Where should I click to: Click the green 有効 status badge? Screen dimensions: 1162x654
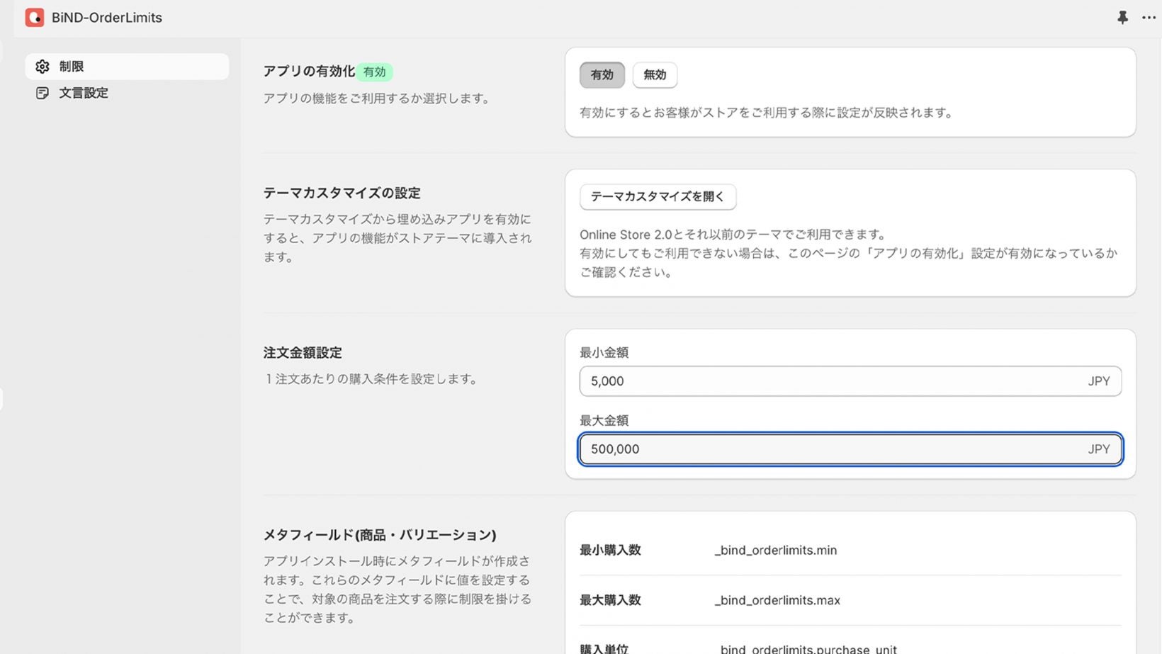pos(374,72)
